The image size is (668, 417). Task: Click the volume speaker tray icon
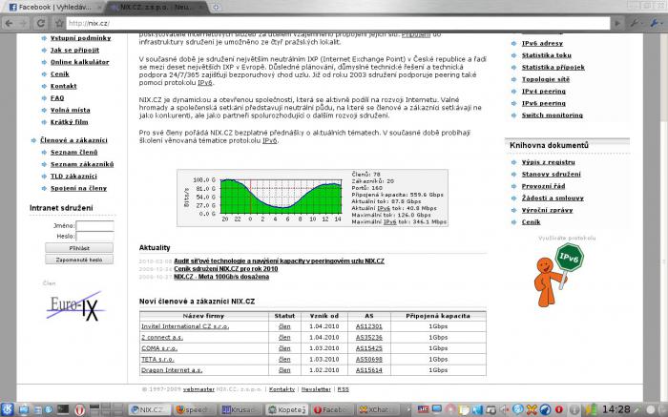[x=504, y=409]
